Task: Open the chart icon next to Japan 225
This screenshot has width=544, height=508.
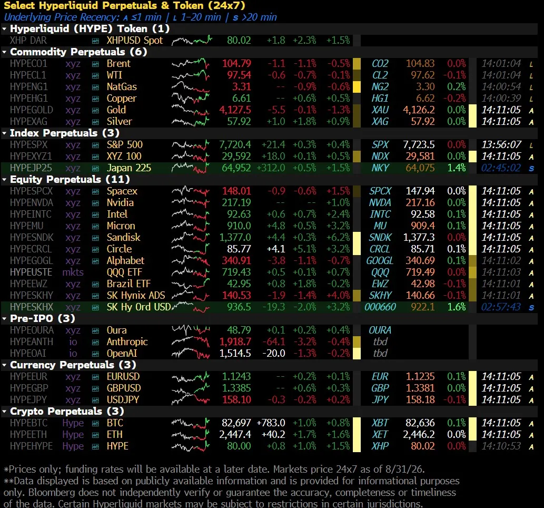Action: click(x=95, y=169)
